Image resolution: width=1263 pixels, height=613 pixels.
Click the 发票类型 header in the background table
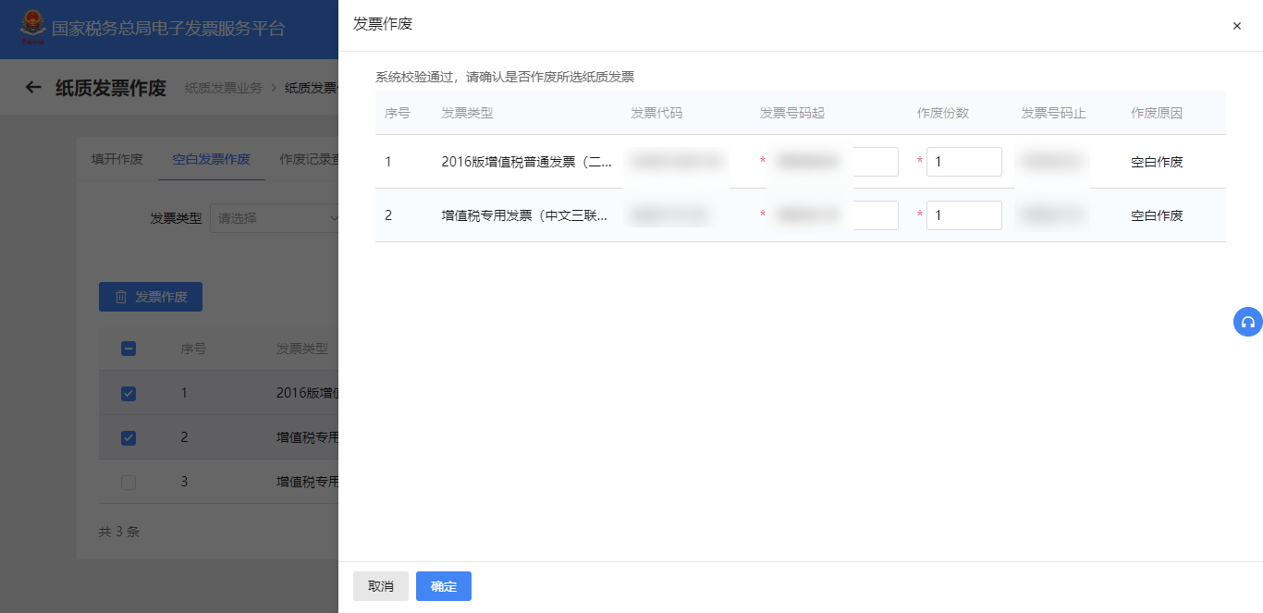click(302, 349)
